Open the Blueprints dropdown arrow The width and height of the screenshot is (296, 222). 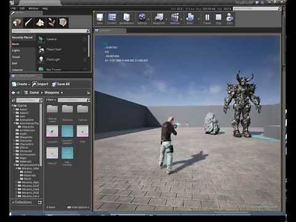(x=166, y=19)
